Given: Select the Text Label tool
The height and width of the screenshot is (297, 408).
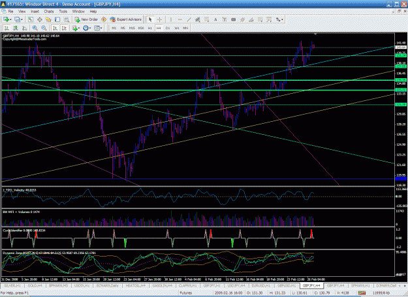Looking at the screenshot, I should pos(225,20).
